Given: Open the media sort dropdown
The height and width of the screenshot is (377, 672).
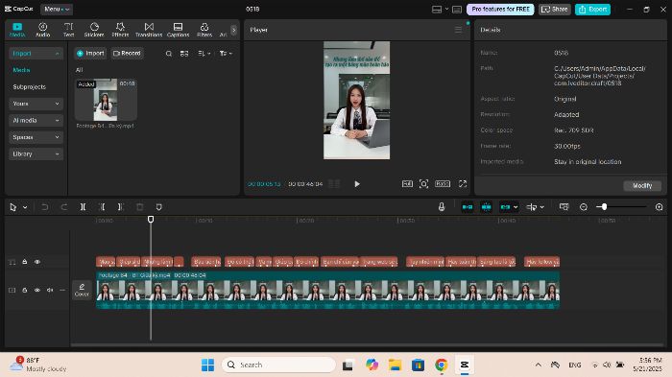Looking at the screenshot, I should point(204,54).
